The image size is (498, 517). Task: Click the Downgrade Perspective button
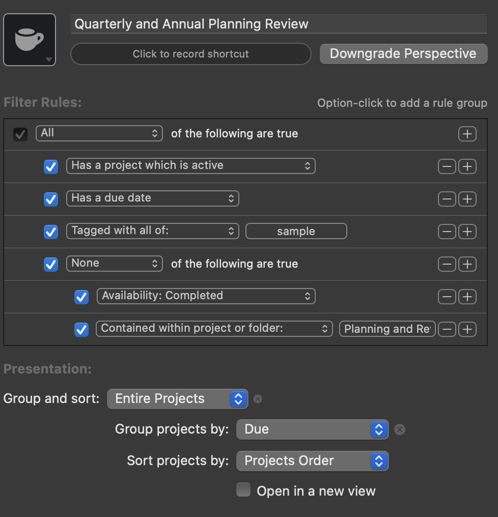pos(403,54)
